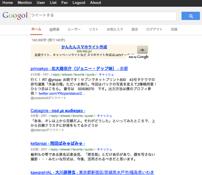Open Mention in top black bar
Image resolution: width=202 pixels, height=175 pixels.
click(x=25, y=3)
